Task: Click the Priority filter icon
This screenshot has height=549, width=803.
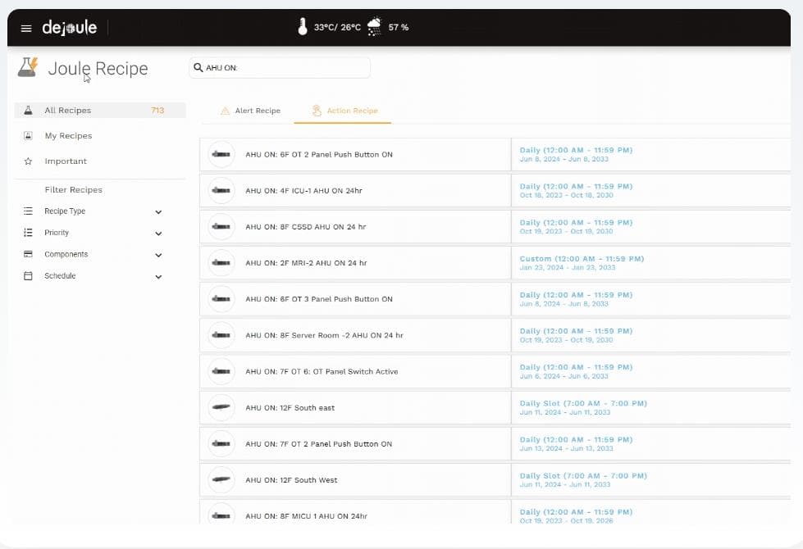Action: pos(27,233)
